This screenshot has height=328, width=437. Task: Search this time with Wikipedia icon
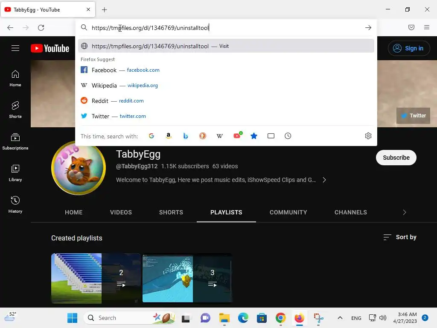click(x=220, y=136)
